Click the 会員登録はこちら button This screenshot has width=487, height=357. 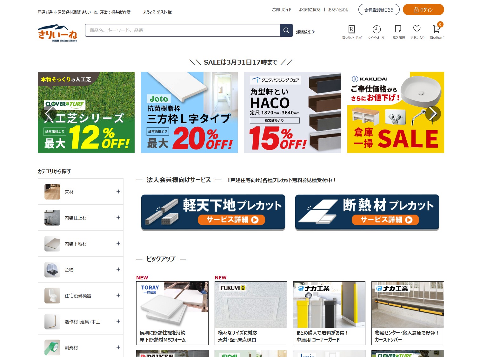tap(379, 10)
